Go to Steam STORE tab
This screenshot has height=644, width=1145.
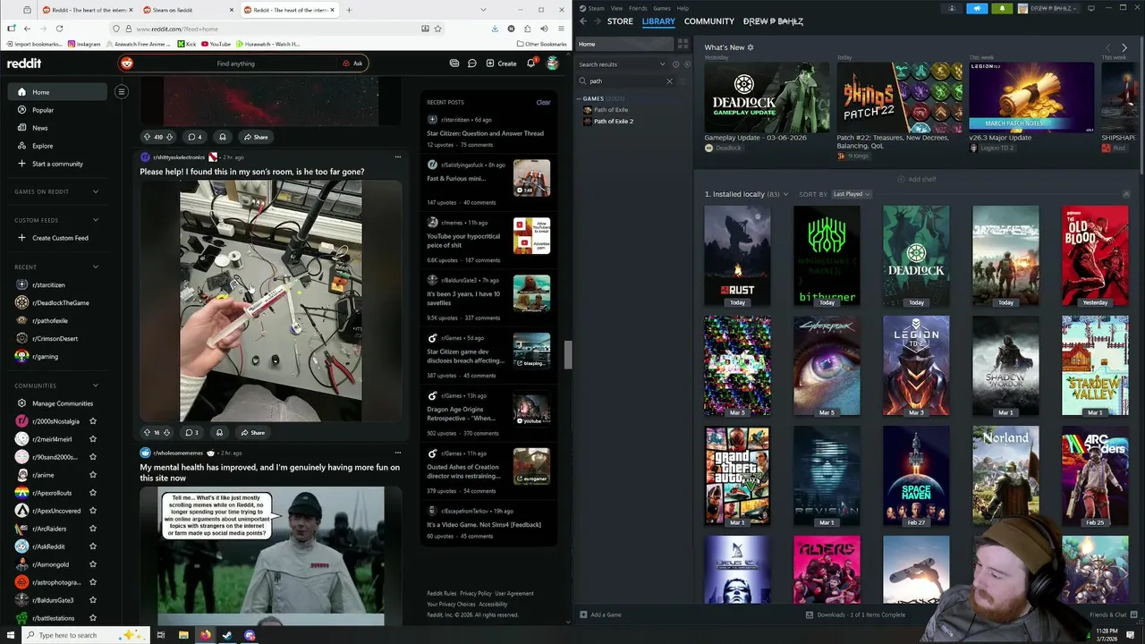620,21
